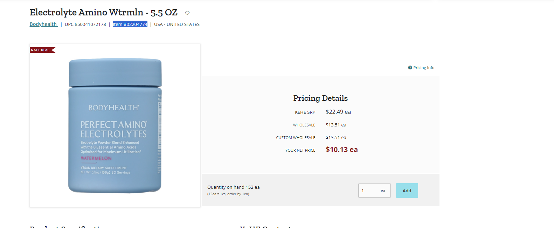Screen dimensions: 554x228
Task: Click the Pricing Details heading
Action: pyautogui.click(x=320, y=98)
